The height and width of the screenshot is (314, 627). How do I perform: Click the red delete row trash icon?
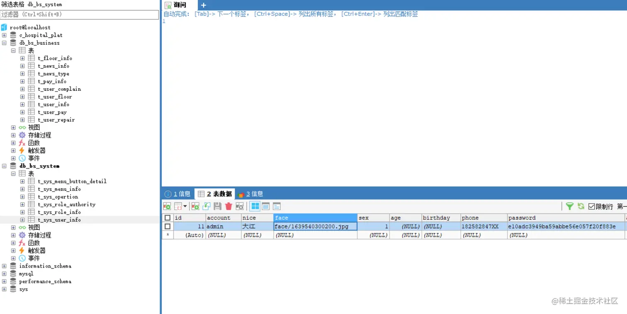(228, 206)
